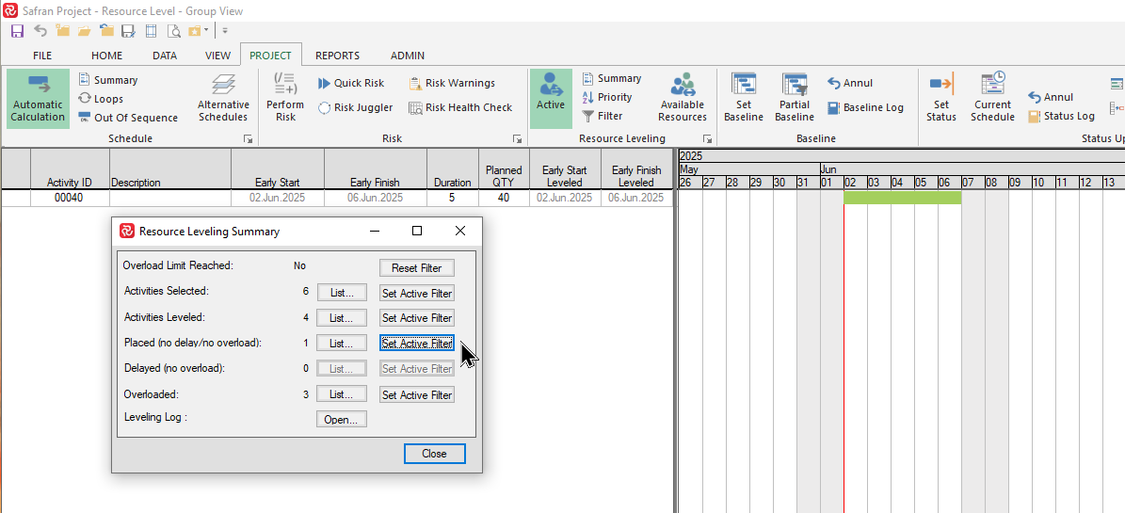Click the Duration value 5 cell
This screenshot has height=513, width=1125.
pyautogui.click(x=453, y=198)
